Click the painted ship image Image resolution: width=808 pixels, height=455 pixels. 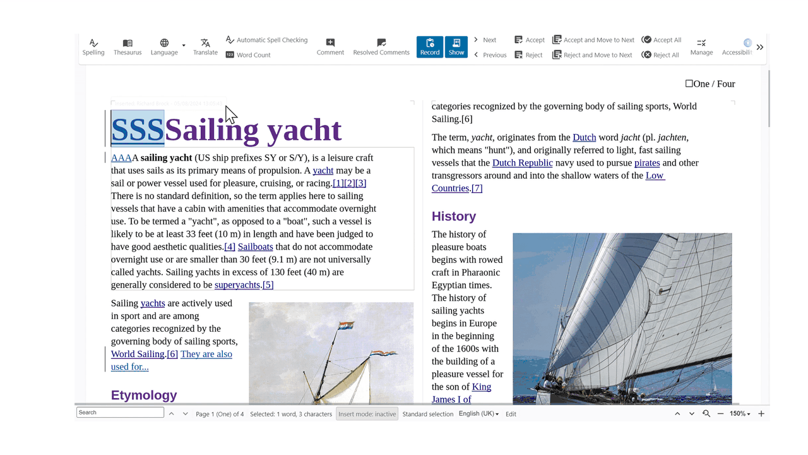click(331, 353)
